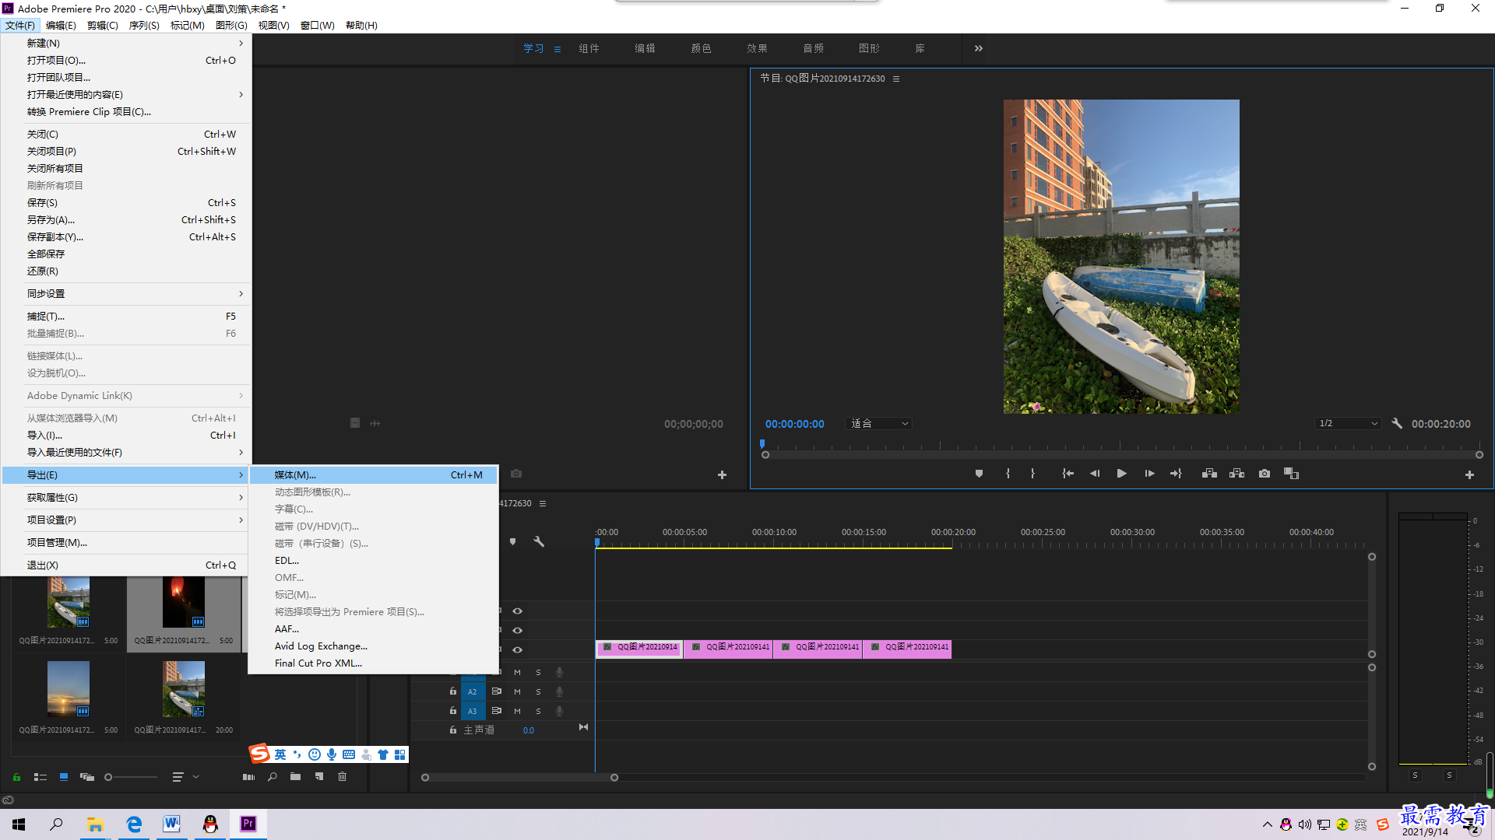Click the project panel Find icon
1495x840 pixels.
pyautogui.click(x=272, y=777)
